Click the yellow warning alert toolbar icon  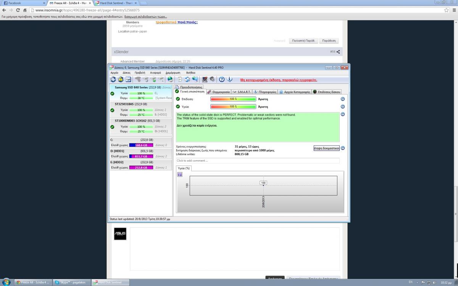121,79
